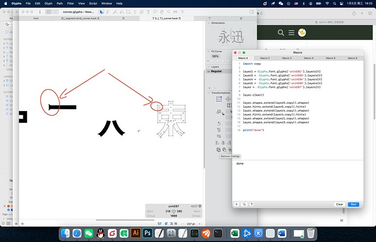Click the first Remove Overlap boolean icon
The height and width of the screenshot is (242, 376).
point(219,150)
